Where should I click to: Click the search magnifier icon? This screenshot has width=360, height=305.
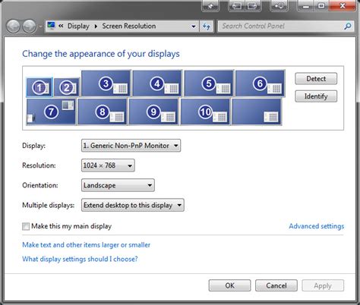click(x=348, y=26)
